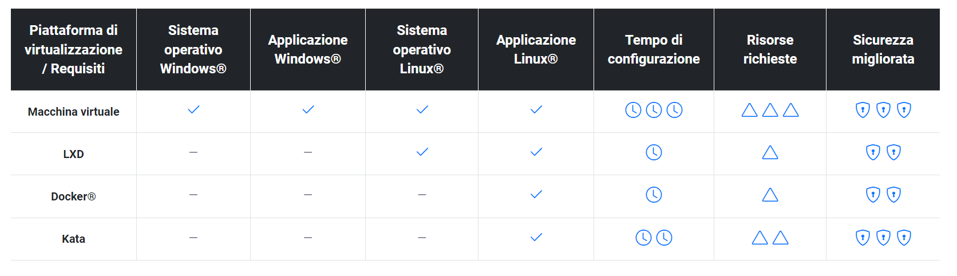This screenshot has height=276, width=957.
Task: Click the middle triangle in Macchina virtuale row
Action: pos(770,110)
